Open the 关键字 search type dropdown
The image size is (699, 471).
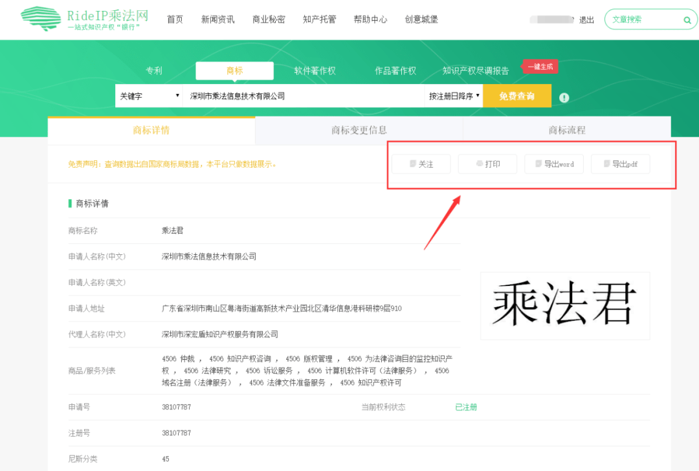coord(149,96)
